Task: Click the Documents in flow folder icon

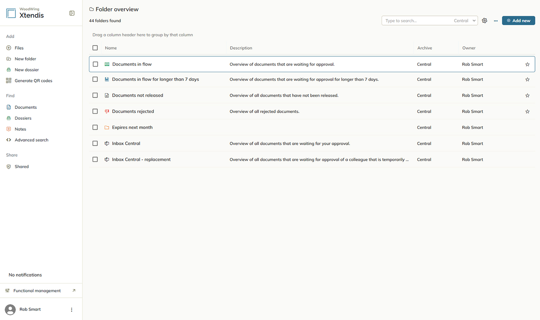Action: pyautogui.click(x=107, y=64)
